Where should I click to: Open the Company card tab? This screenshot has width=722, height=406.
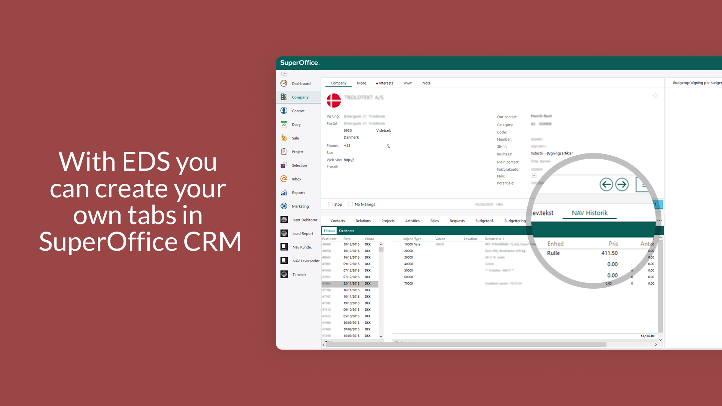pyautogui.click(x=338, y=83)
